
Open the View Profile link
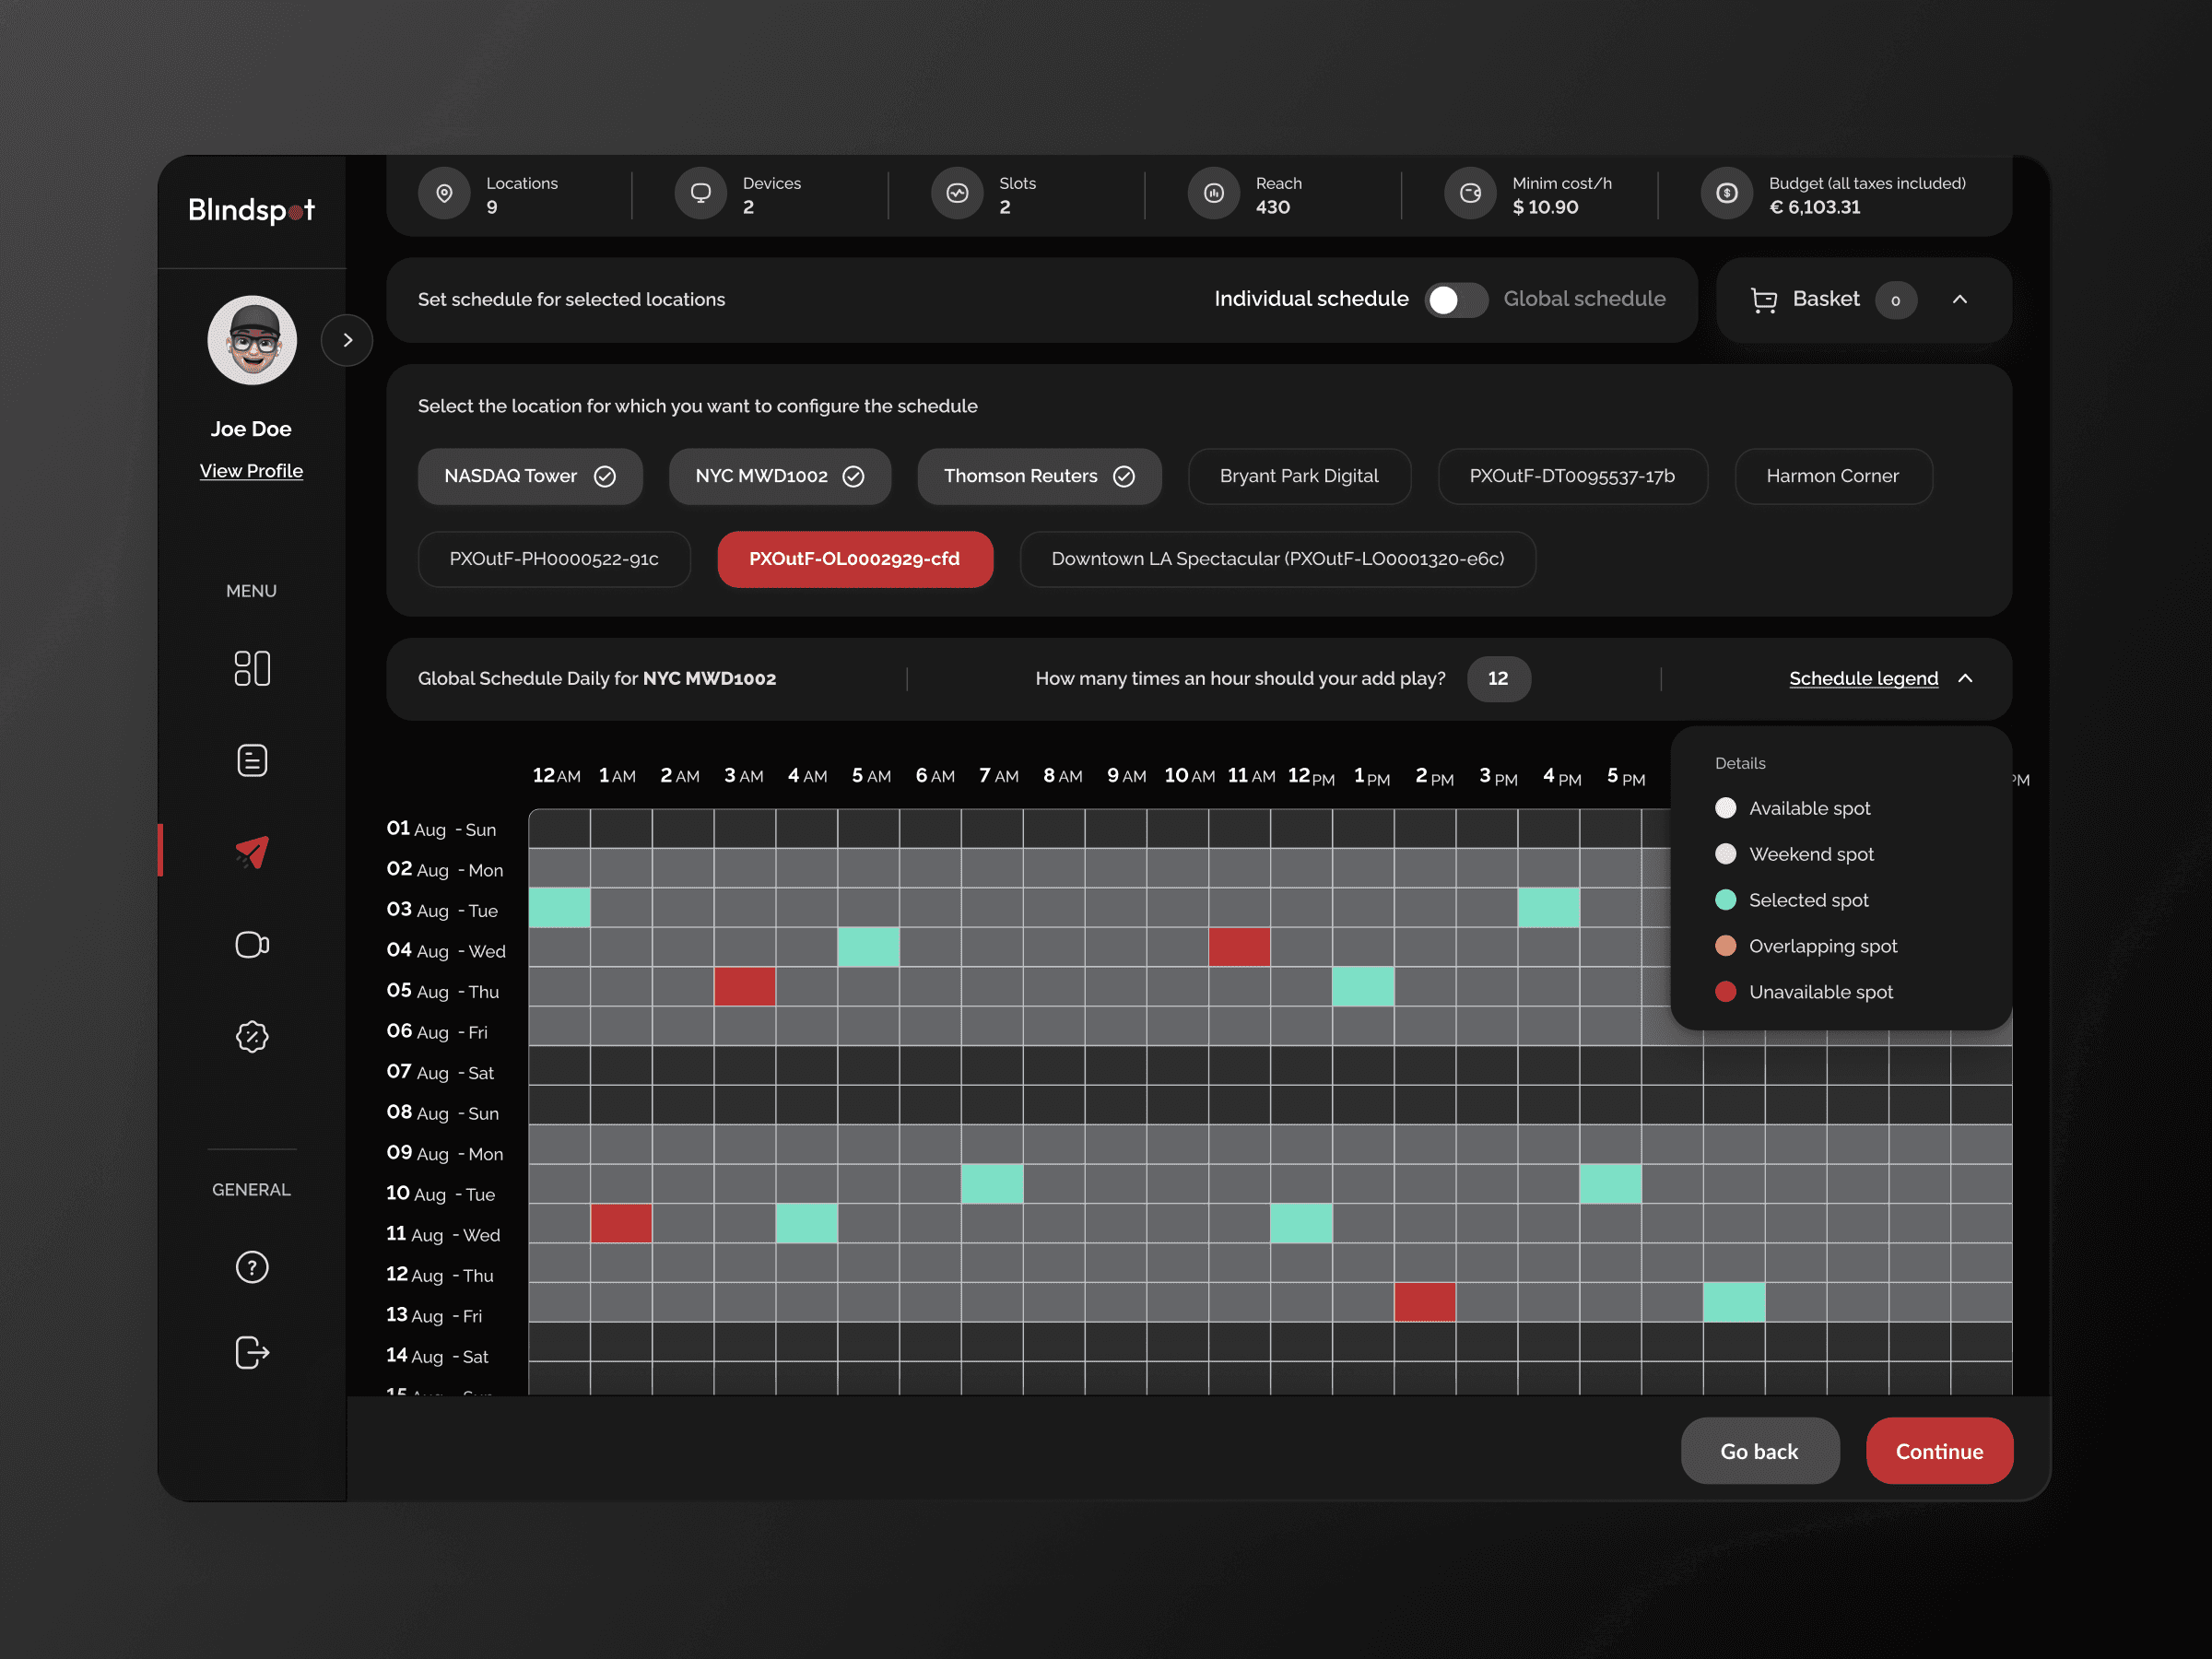pyautogui.click(x=251, y=471)
